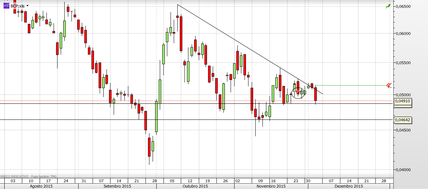Select the green horizontal order line
Viewport: 428px width, 189px height.
coord(351,85)
